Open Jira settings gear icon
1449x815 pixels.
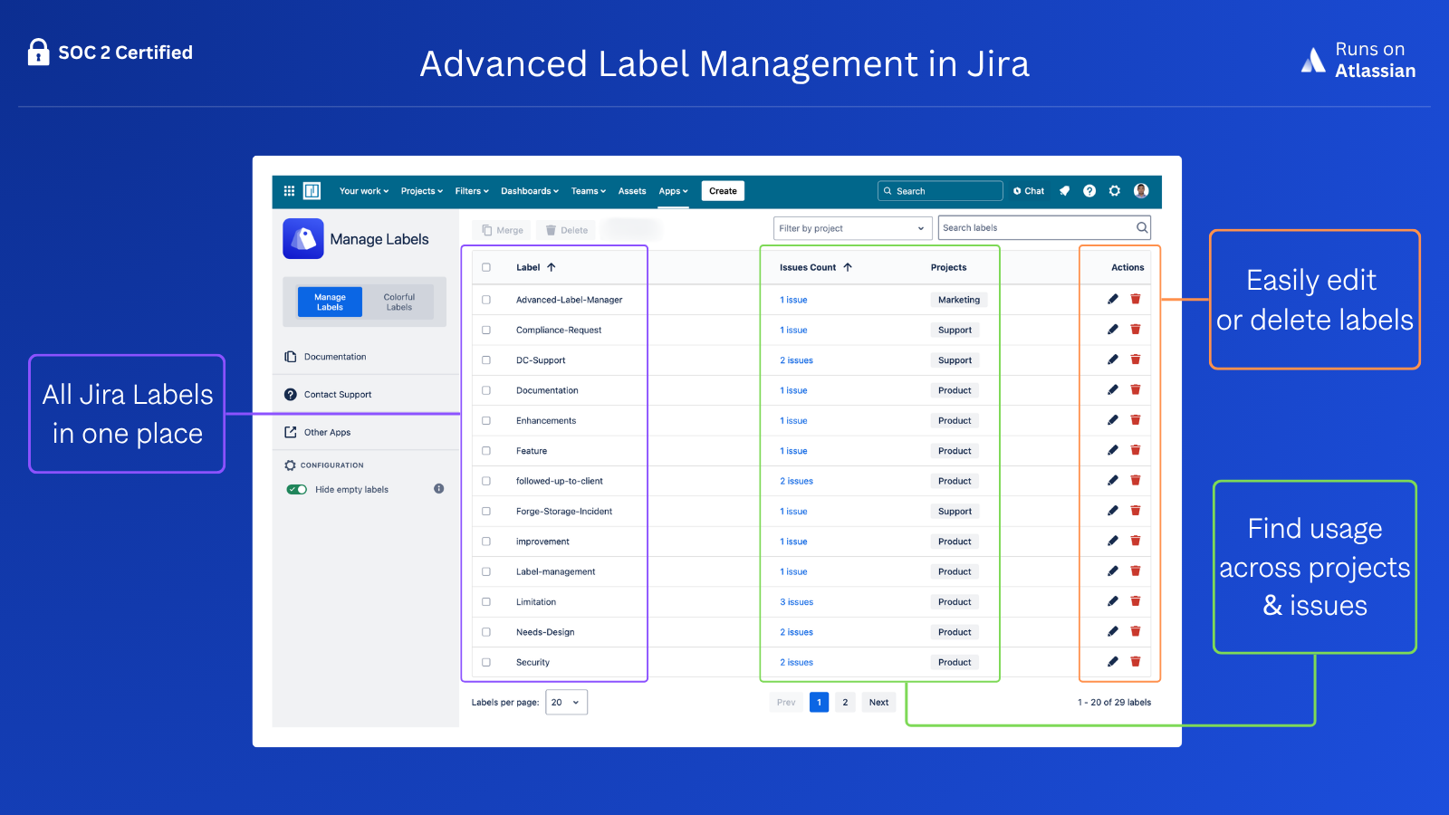tap(1115, 191)
